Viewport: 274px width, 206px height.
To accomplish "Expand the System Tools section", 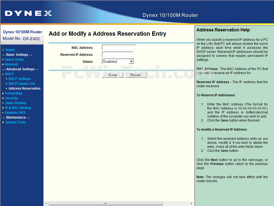I will 15,122.
